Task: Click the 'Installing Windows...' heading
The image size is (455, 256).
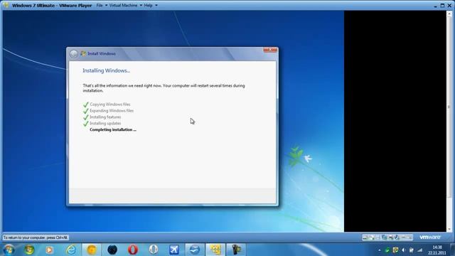Action: [x=106, y=70]
